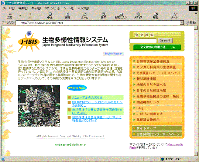Go to Home (ホーム) icon
Image resolution: width=199 pixels, height=162 pixels.
coord(85,16)
